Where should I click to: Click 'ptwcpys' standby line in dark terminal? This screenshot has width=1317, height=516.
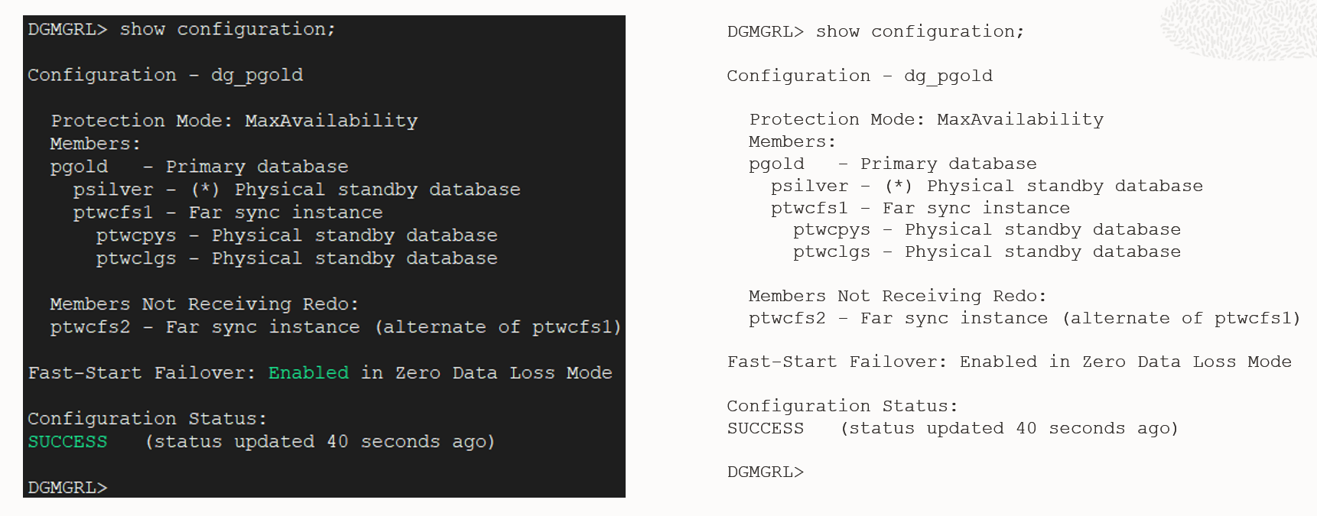[x=297, y=235]
